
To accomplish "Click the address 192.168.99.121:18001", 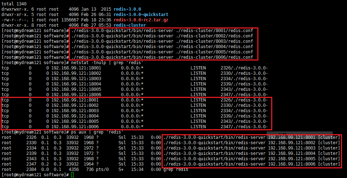I will click(x=77, y=68).
